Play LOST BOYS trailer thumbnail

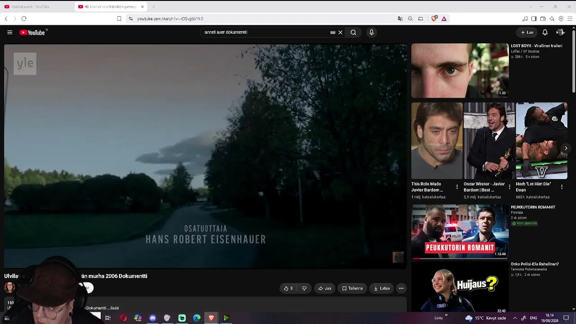tap(460, 70)
